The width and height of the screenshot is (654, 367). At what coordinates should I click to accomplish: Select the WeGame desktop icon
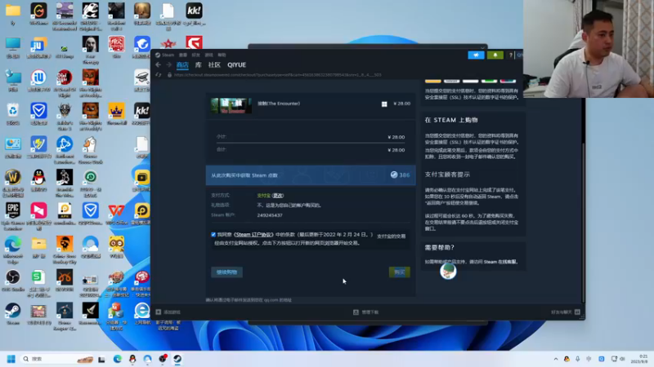pyautogui.click(x=38, y=14)
